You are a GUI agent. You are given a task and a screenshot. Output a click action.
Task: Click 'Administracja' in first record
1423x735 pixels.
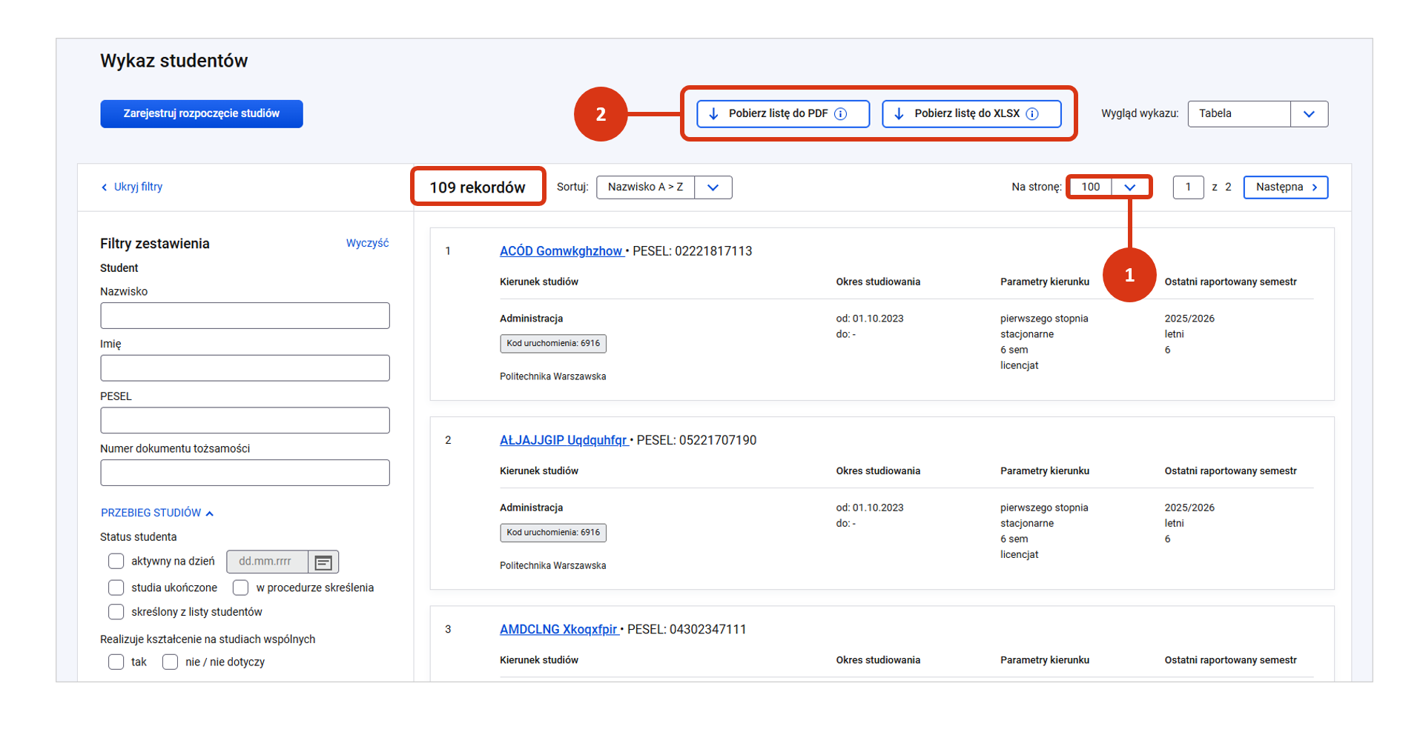pyautogui.click(x=532, y=319)
